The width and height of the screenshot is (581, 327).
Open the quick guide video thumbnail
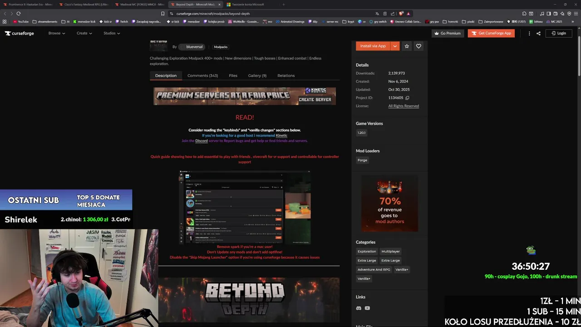click(x=245, y=208)
